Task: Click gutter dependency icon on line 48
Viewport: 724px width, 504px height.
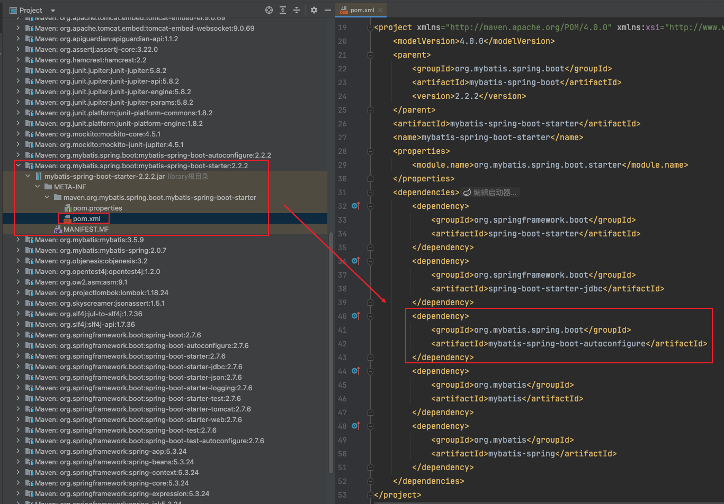Action: (355, 426)
